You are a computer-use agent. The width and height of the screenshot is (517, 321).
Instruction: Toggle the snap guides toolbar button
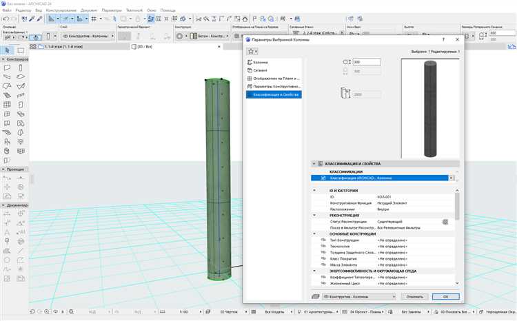[65, 19]
